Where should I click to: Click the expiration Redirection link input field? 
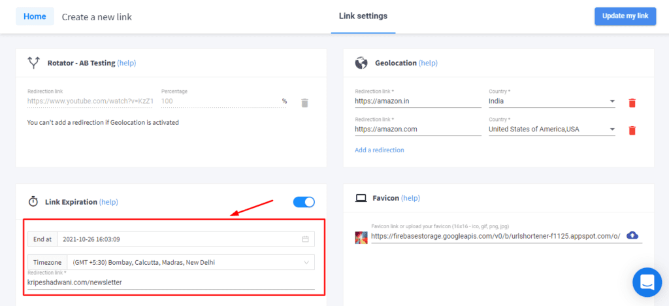[x=170, y=282]
